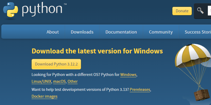Click inside the search input field
Viewport: 211px width, 105px height.
click(209, 11)
